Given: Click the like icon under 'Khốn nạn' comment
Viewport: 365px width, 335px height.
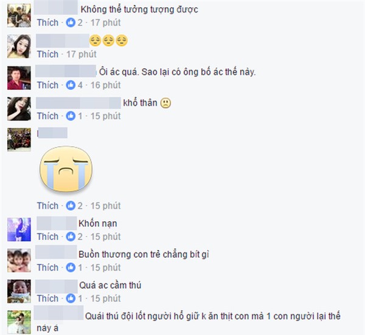Looking at the screenshot, I should [x=71, y=237].
